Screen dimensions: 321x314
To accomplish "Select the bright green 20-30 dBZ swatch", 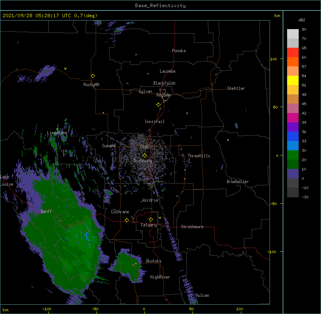I will (x=293, y=155).
